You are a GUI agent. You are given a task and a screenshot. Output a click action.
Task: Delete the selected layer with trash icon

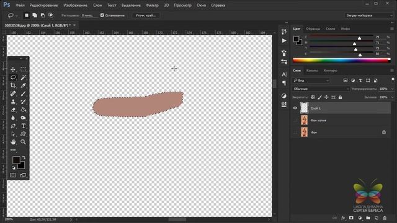point(385,218)
